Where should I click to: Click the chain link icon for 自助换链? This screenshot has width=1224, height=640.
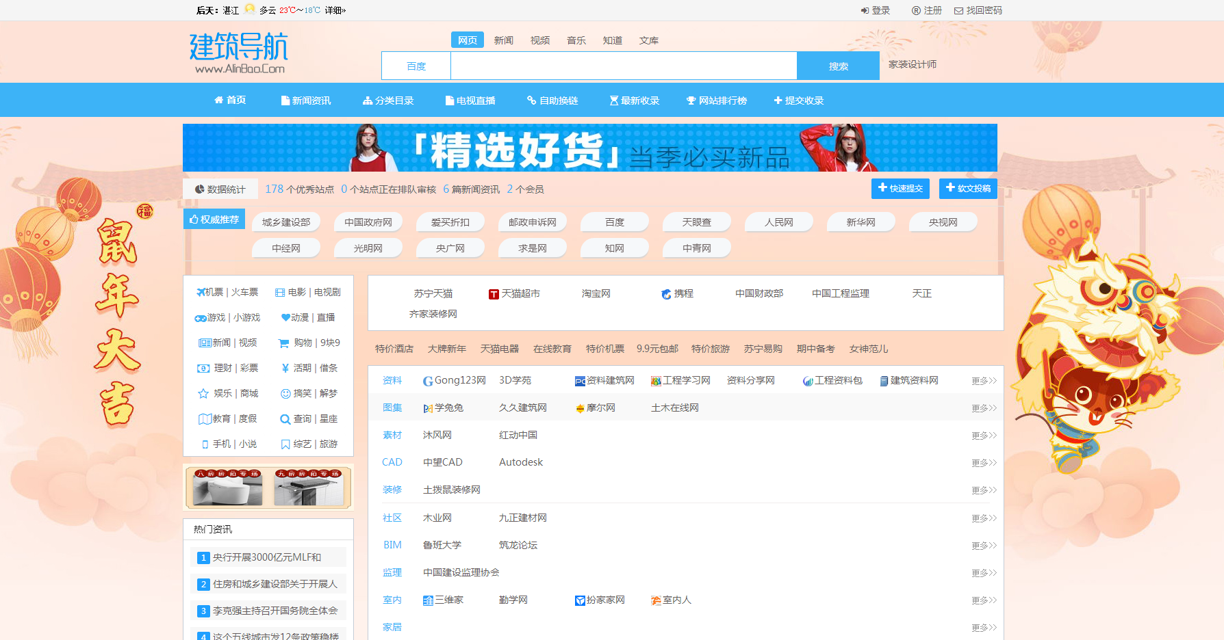pos(532,101)
